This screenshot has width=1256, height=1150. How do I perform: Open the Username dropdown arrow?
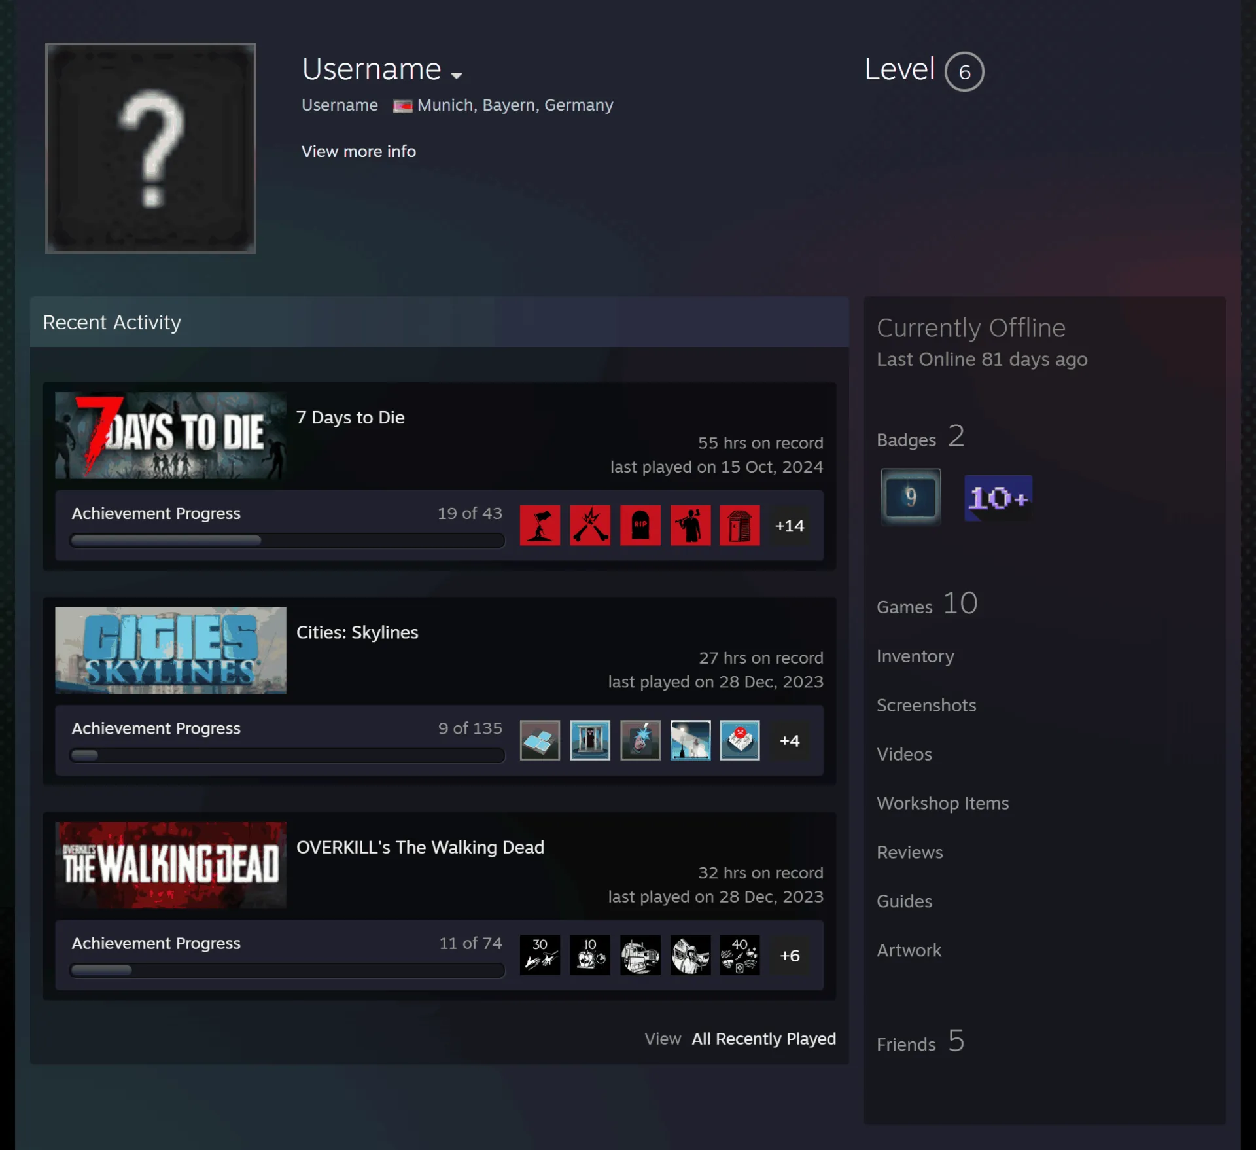457,75
